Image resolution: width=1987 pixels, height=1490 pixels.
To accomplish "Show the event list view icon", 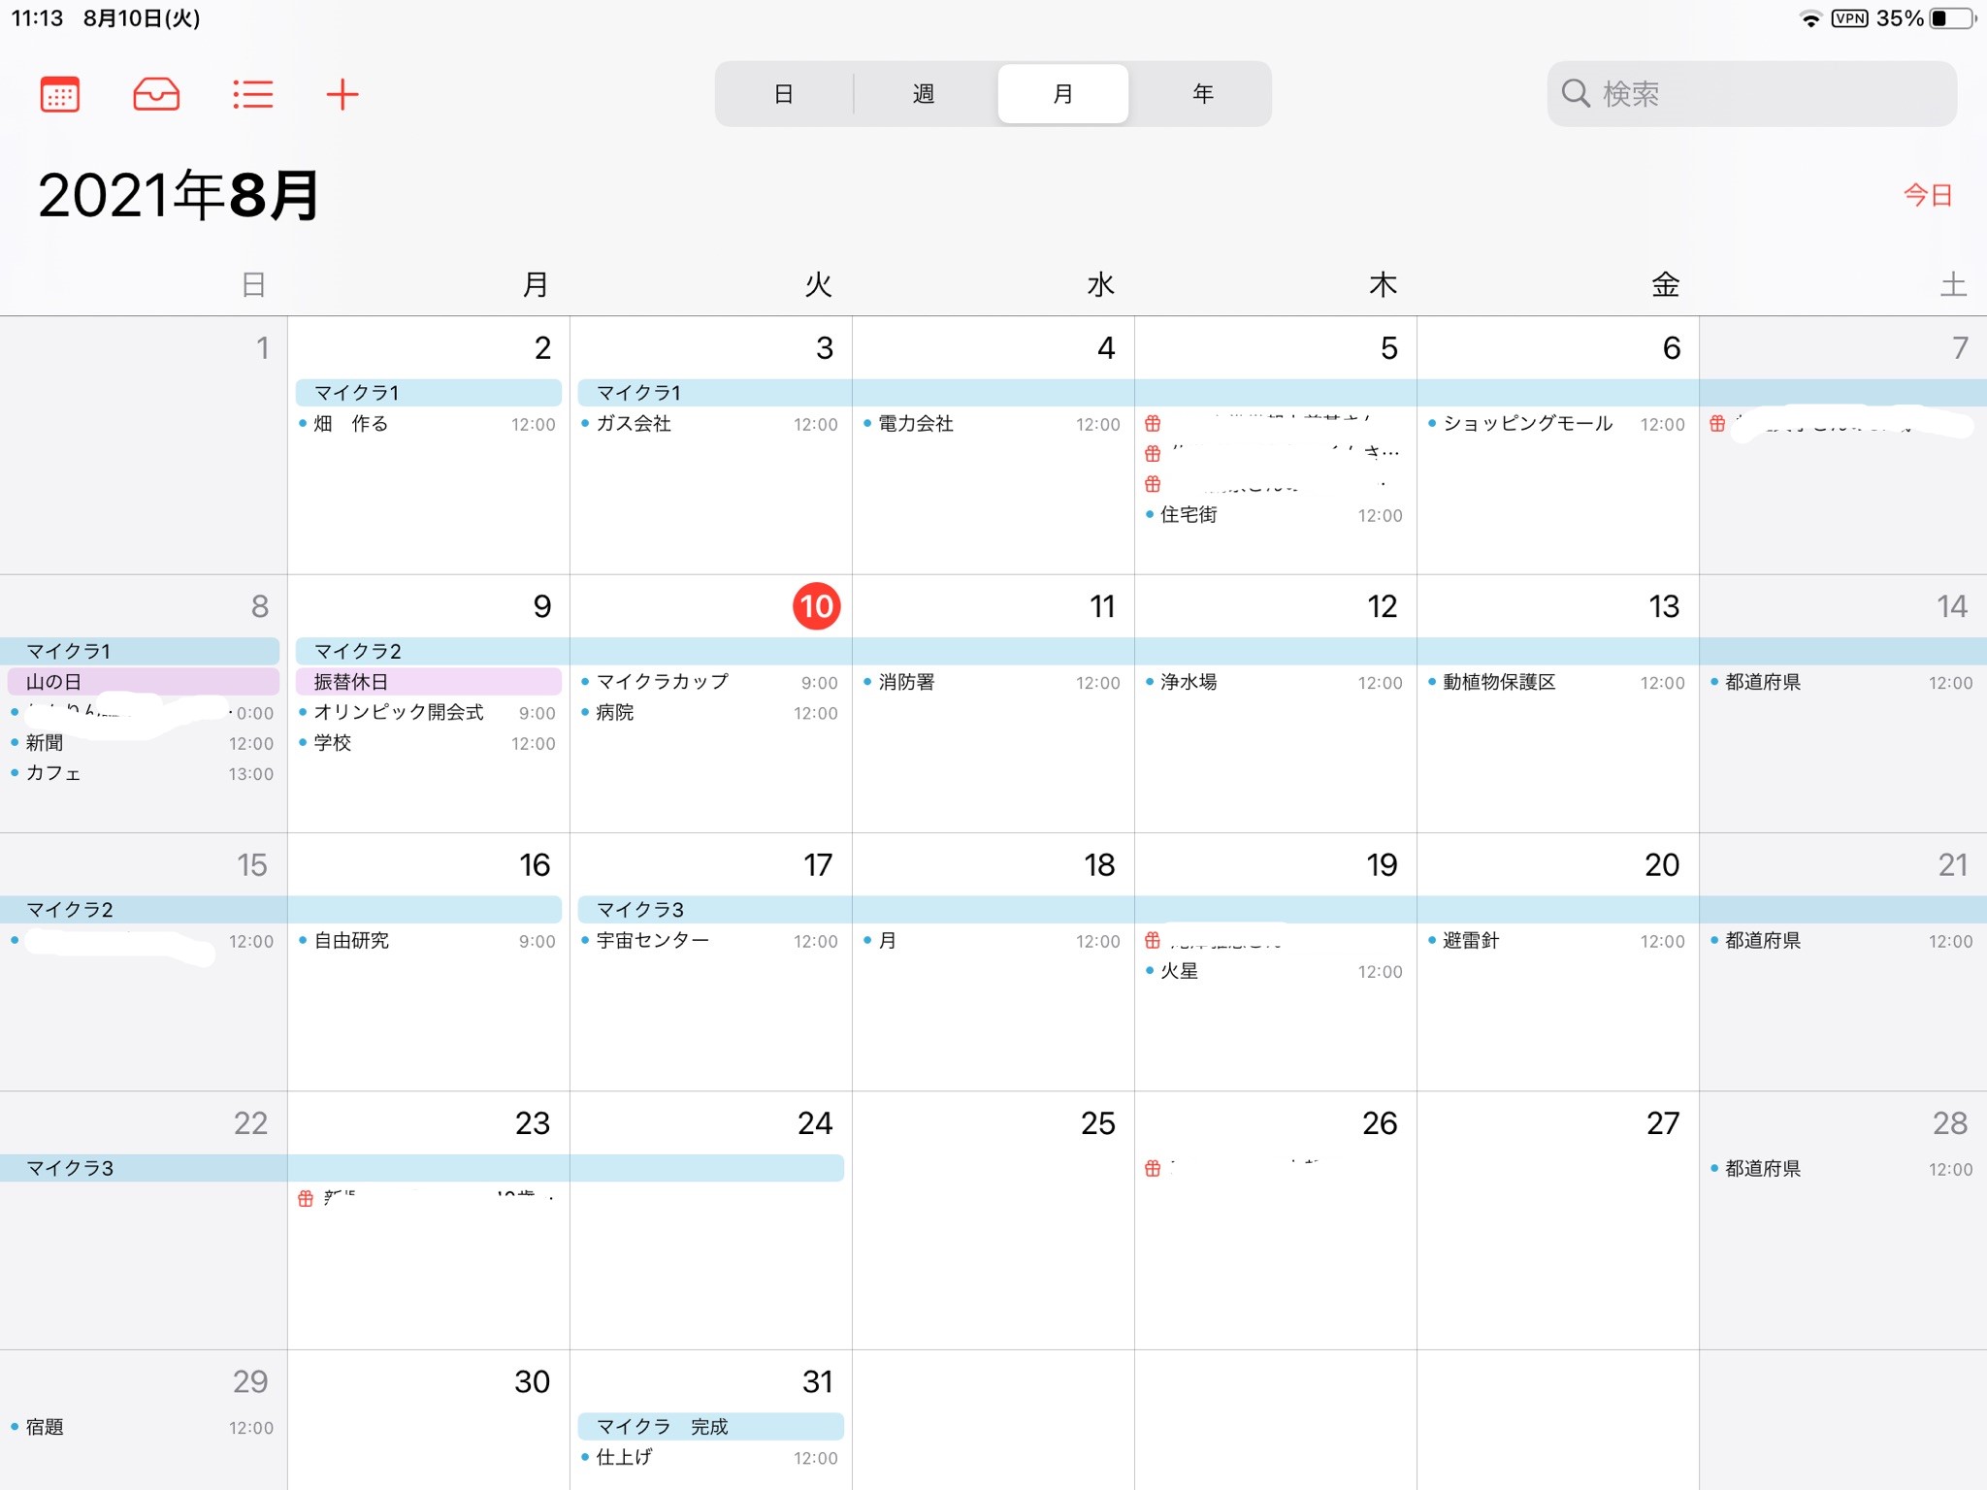I will (x=252, y=94).
